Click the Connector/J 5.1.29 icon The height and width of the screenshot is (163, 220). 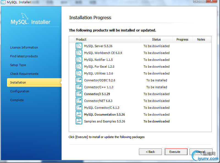point(79,94)
